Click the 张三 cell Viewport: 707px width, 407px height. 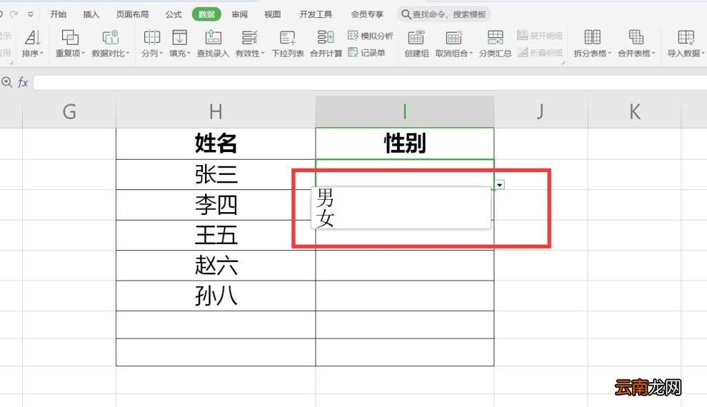215,174
